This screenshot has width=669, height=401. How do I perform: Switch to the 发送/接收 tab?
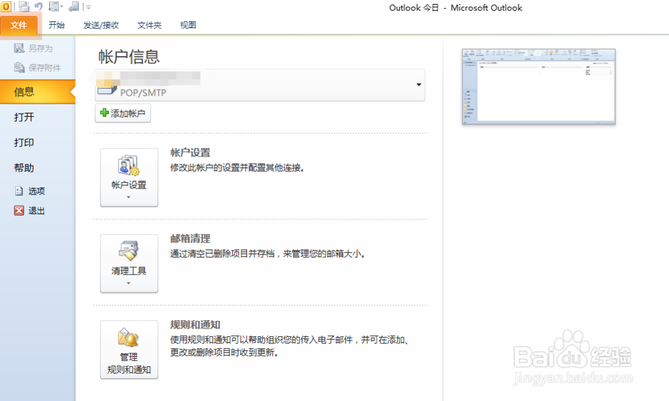(x=101, y=25)
